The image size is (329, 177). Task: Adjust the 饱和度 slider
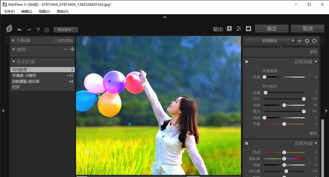tap(284, 159)
